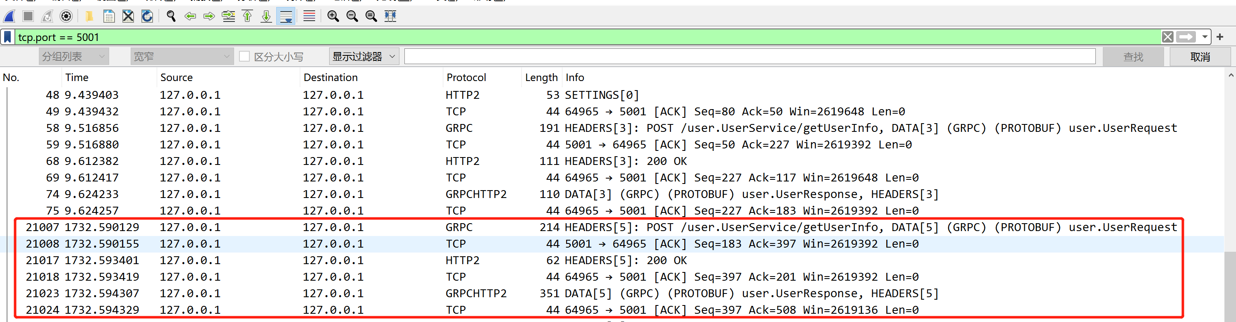The image size is (1236, 322).
Task: Enable the 区分大小写 case-sensitive checkbox
Action: pyautogui.click(x=244, y=57)
